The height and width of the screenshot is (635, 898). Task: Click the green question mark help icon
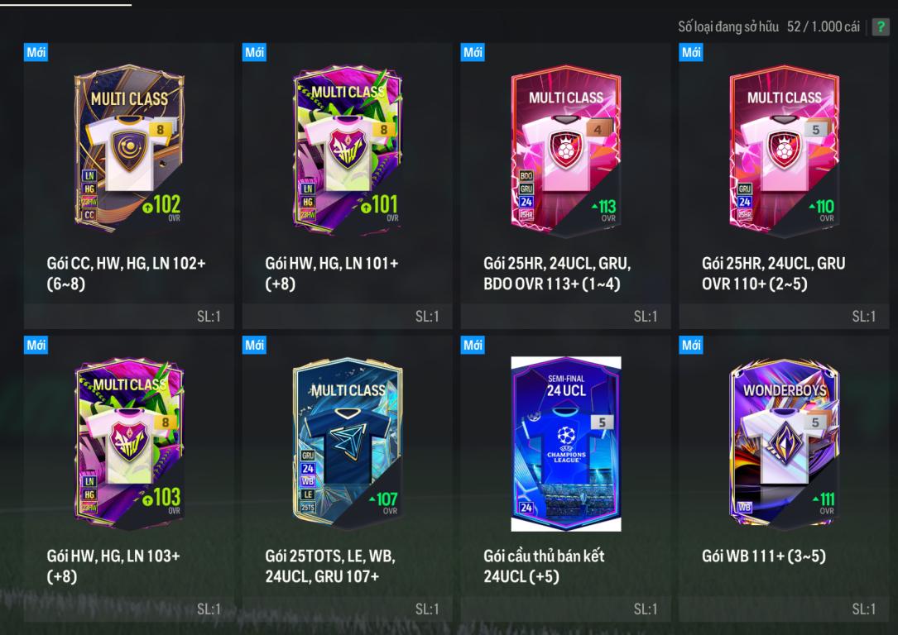881,27
